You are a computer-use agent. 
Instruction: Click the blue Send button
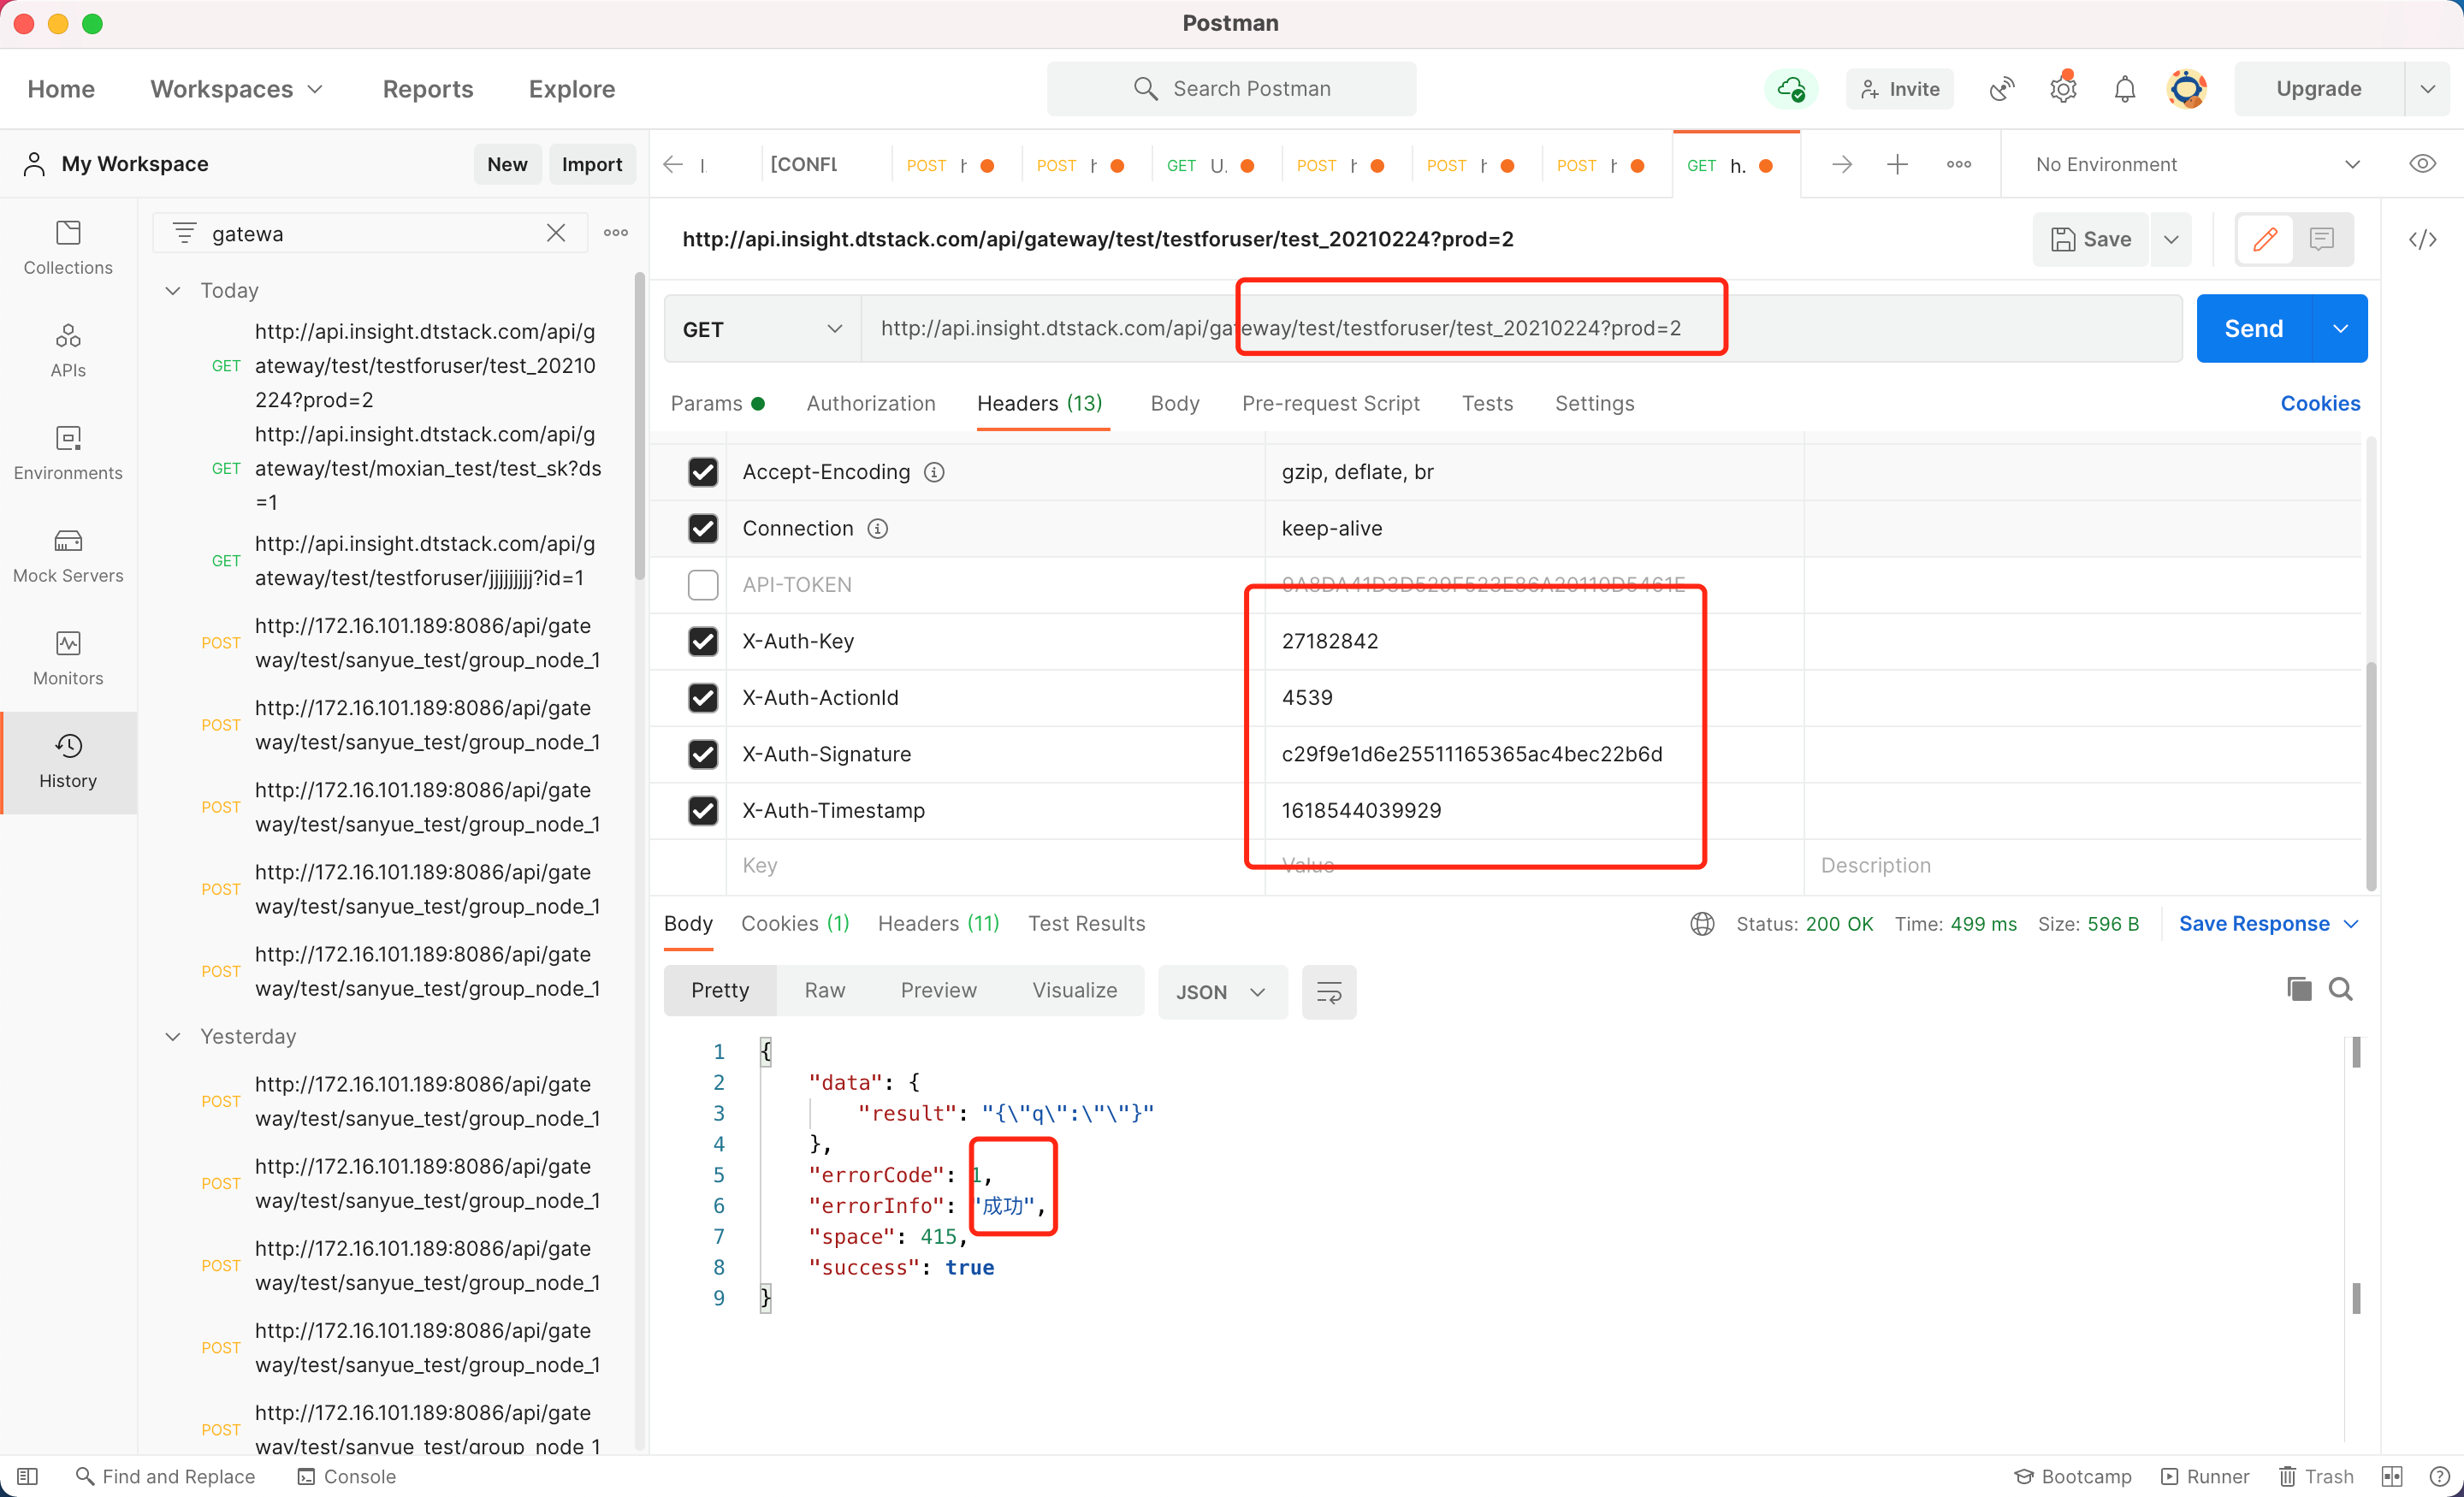coord(2253,329)
